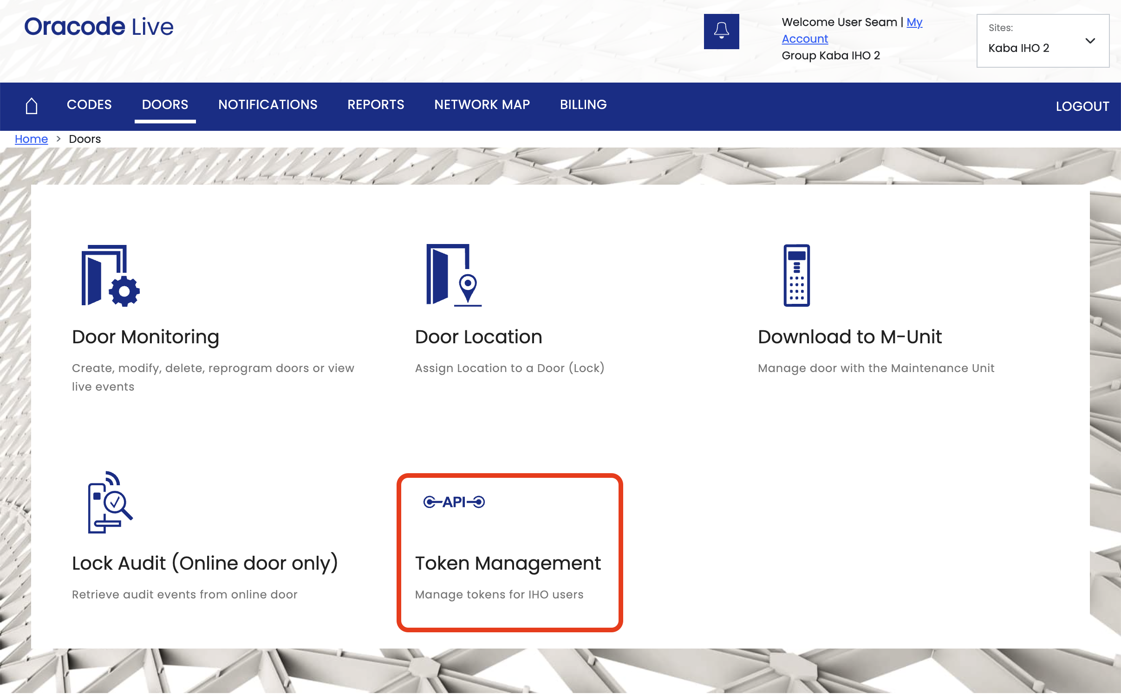Click the Oracode Live logo
The image size is (1121, 694).
(99, 27)
